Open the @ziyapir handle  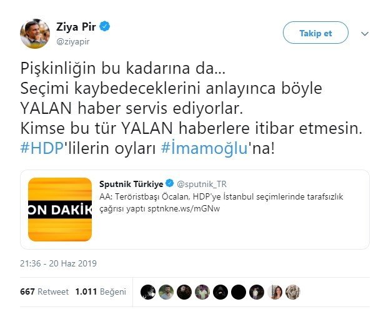pyautogui.click(x=73, y=41)
